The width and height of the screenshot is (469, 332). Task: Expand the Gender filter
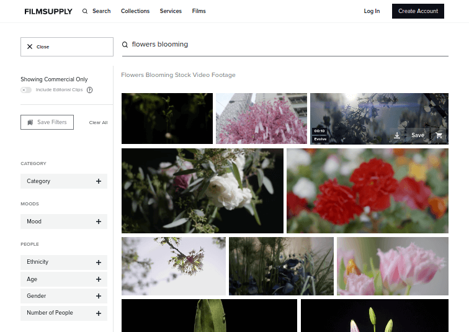pos(64,296)
